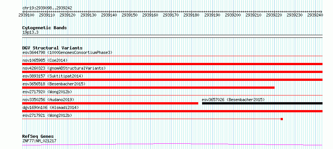Click the RefSeq Genes track heading

click(x=38, y=136)
